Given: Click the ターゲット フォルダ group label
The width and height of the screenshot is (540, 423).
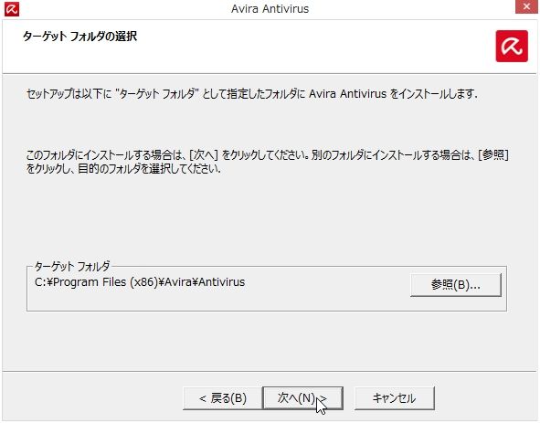Looking at the screenshot, I should [72, 266].
